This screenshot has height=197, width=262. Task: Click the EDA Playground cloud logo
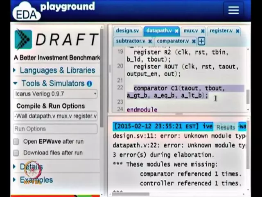[27, 11]
